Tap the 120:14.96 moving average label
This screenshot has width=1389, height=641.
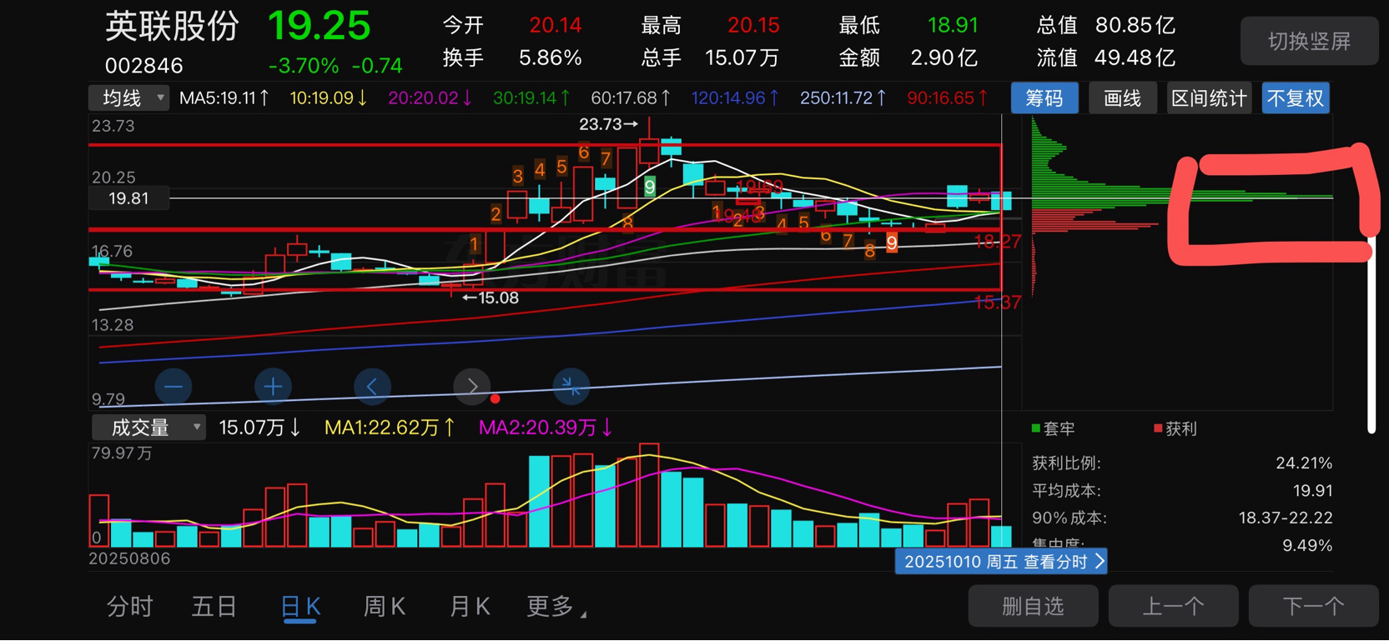click(x=735, y=98)
